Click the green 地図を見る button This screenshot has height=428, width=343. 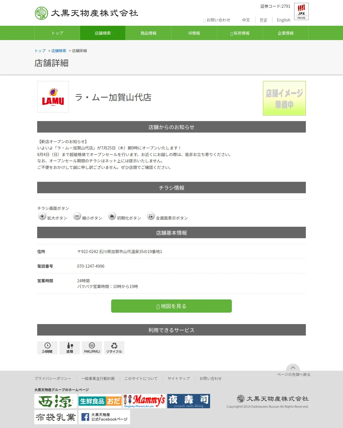171,306
